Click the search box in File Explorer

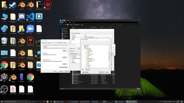tap(127, 25)
